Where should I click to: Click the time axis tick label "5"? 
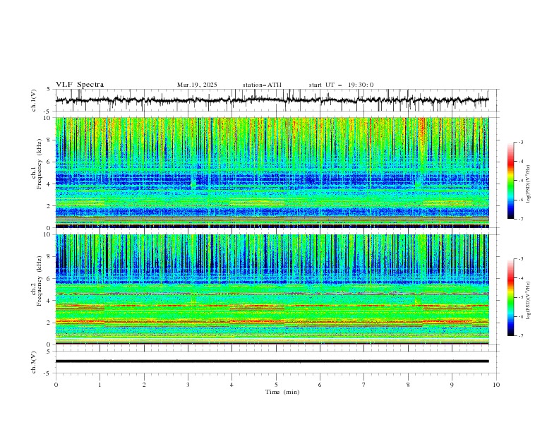click(276, 385)
